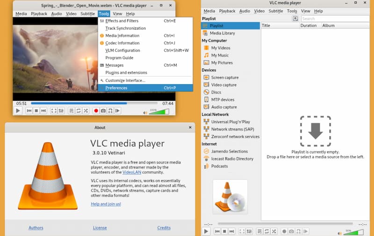374x236 pixels.
Task: Open Messages from the Tools menu
Action: 145,65
